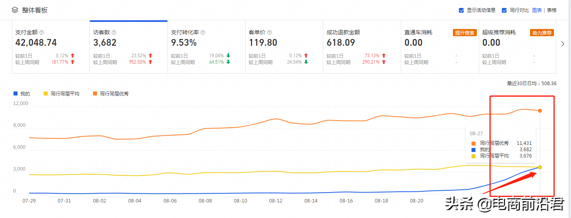571x218 pixels.
Task: Select the 访客数 metric card
Action: pyautogui.click(x=128, y=47)
